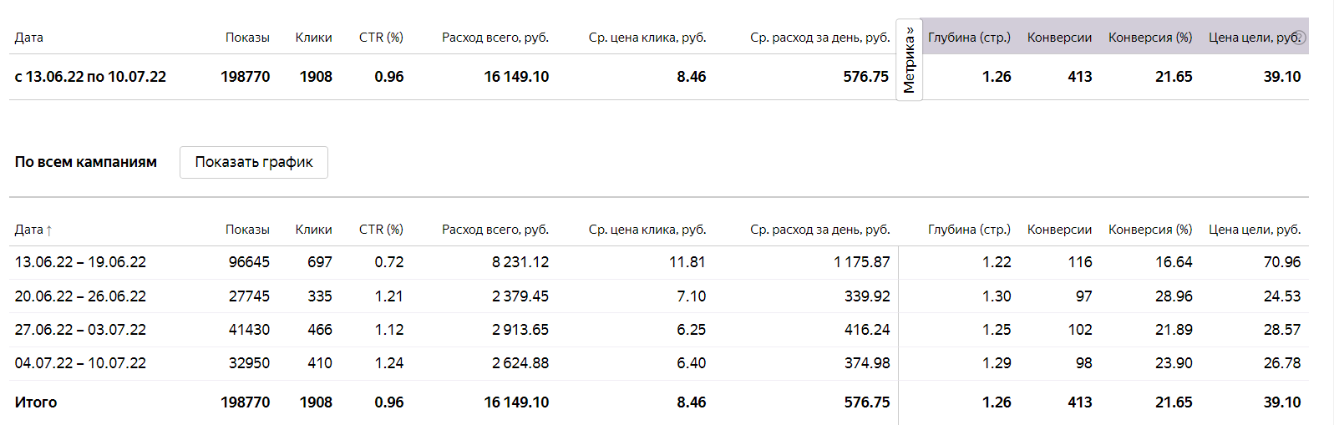
Task: Sort lower table by Конверсии column
Action: point(1059,230)
